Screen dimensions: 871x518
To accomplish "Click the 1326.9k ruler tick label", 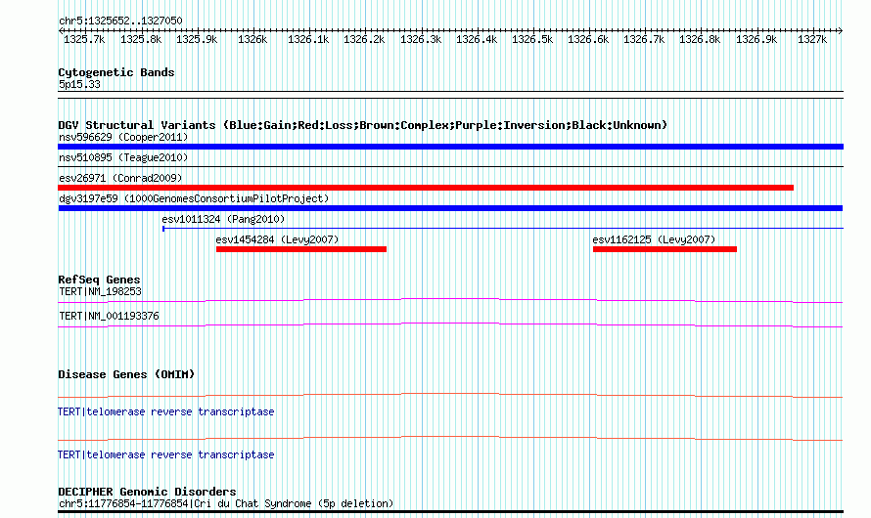I will (756, 39).
